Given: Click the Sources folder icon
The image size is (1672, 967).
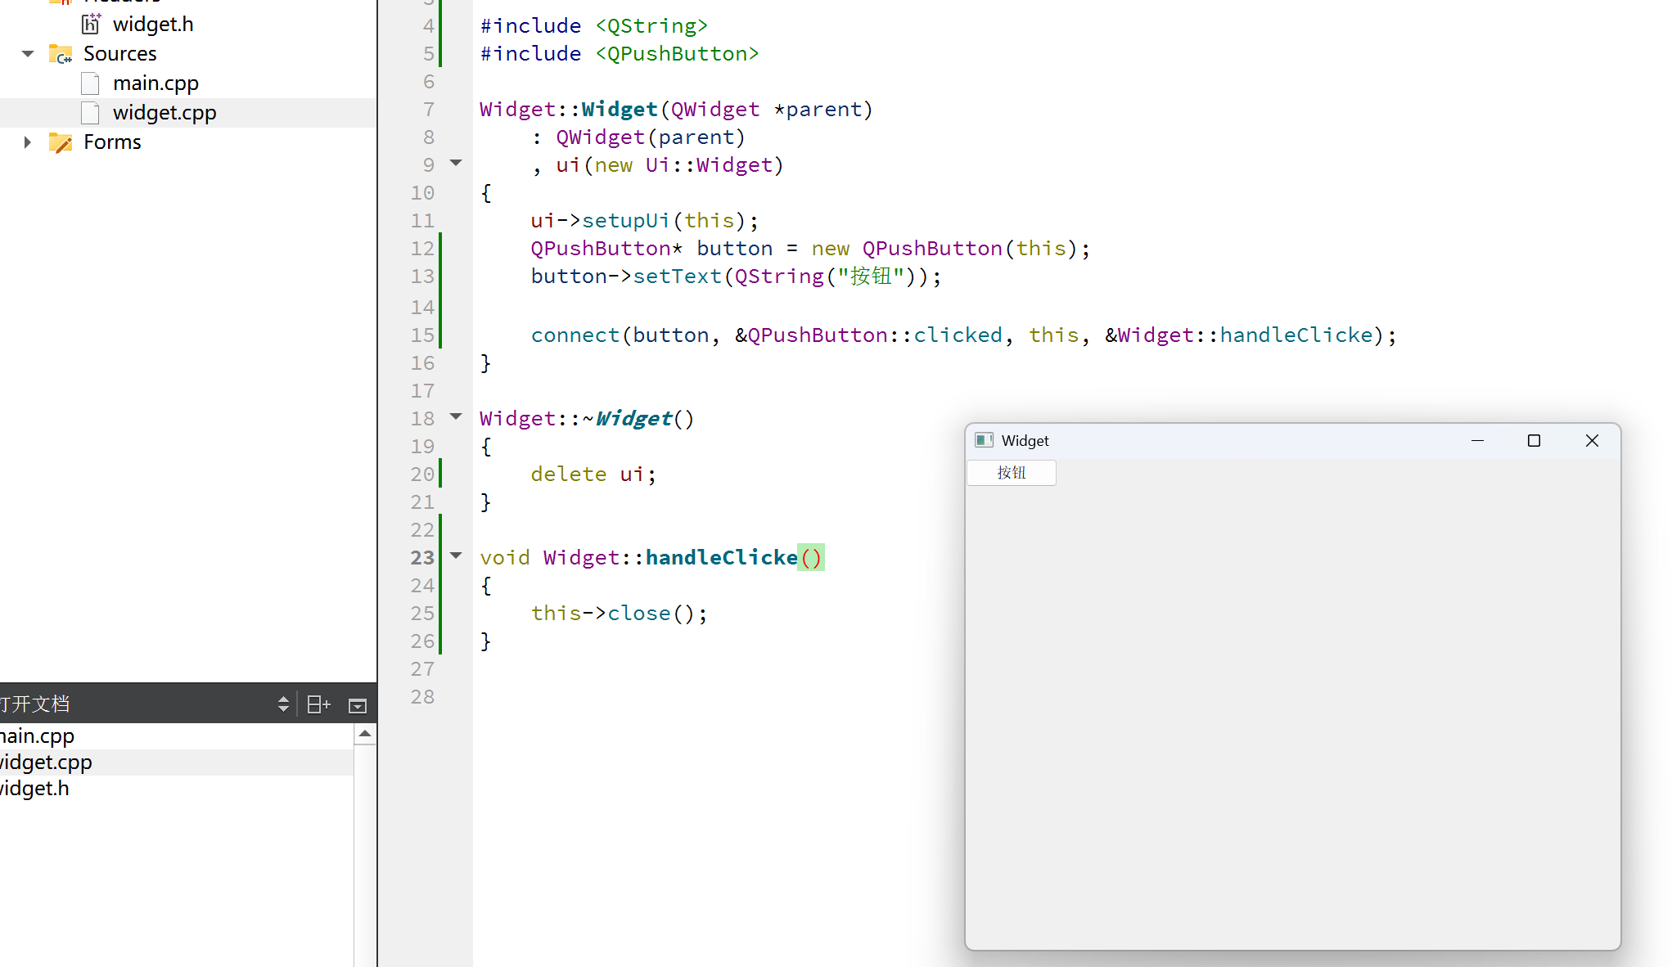Looking at the screenshot, I should (x=61, y=54).
